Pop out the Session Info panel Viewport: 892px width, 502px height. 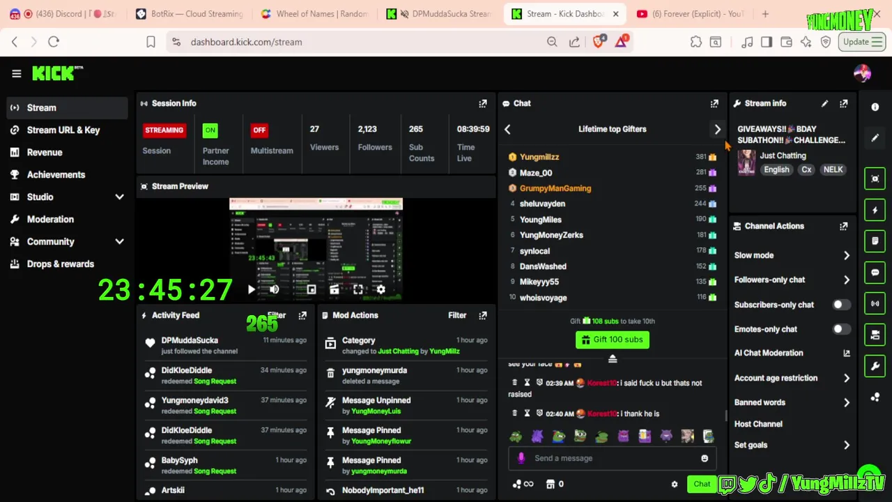tap(483, 103)
